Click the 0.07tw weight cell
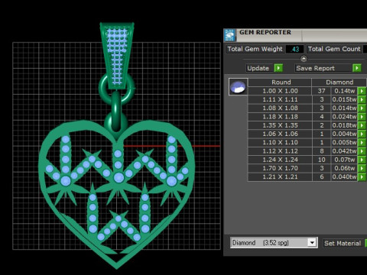367x275 pixels. point(344,160)
